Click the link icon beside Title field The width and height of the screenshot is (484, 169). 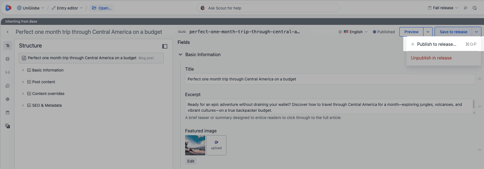pyautogui.click(x=480, y=79)
